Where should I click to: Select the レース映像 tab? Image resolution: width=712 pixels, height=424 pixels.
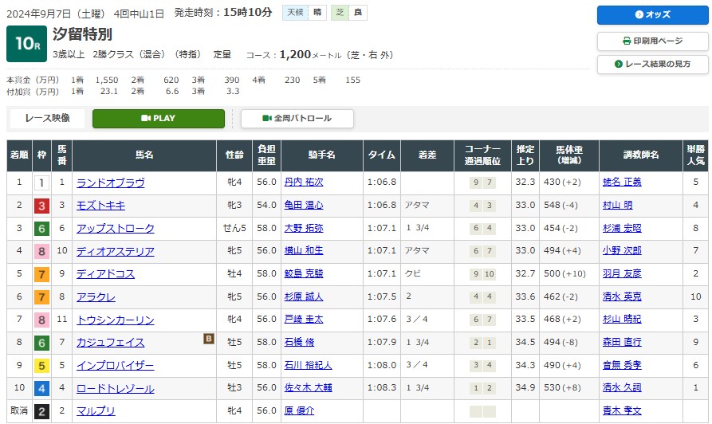point(48,119)
